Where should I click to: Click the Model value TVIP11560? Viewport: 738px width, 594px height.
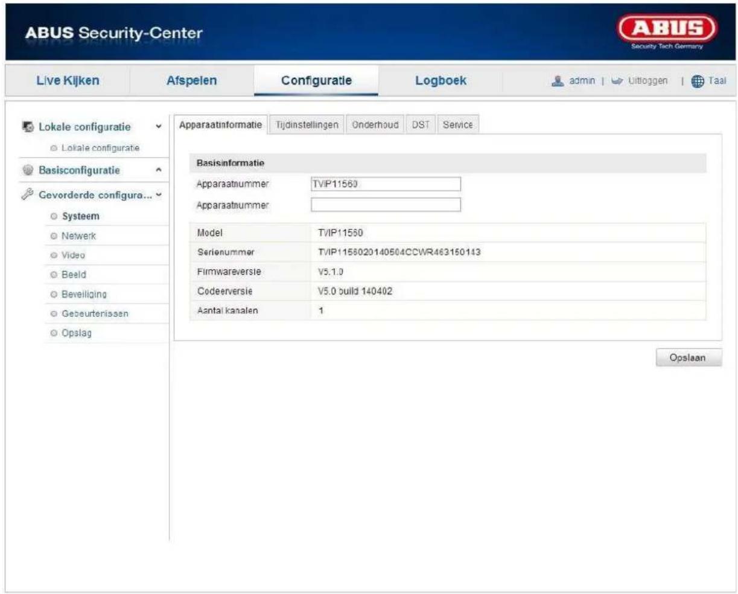point(340,232)
